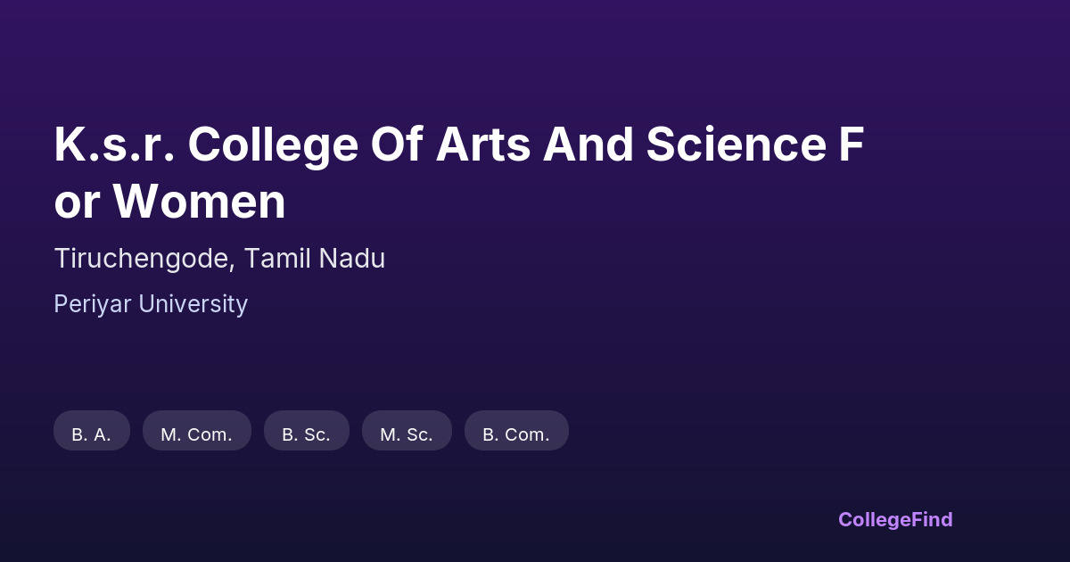Image resolution: width=1070 pixels, height=562 pixels.
Task: Click the word Women in the heading
Action: coord(200,202)
